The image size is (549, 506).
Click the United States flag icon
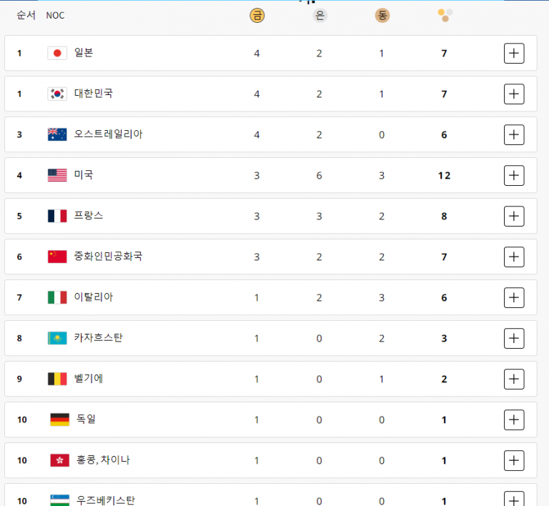pyautogui.click(x=57, y=175)
